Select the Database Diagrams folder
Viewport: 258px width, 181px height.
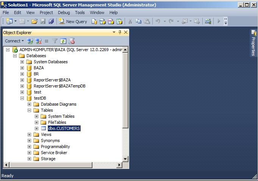[59, 104]
